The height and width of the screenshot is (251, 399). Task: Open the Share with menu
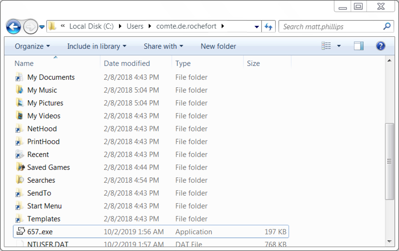pyautogui.click(x=163, y=46)
